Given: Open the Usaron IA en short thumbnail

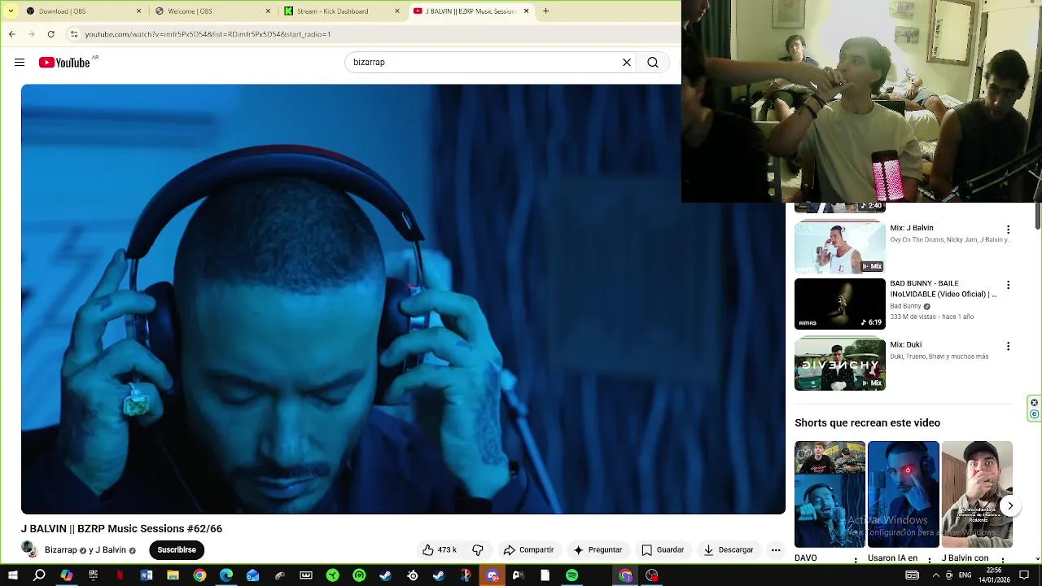Looking at the screenshot, I should (903, 494).
